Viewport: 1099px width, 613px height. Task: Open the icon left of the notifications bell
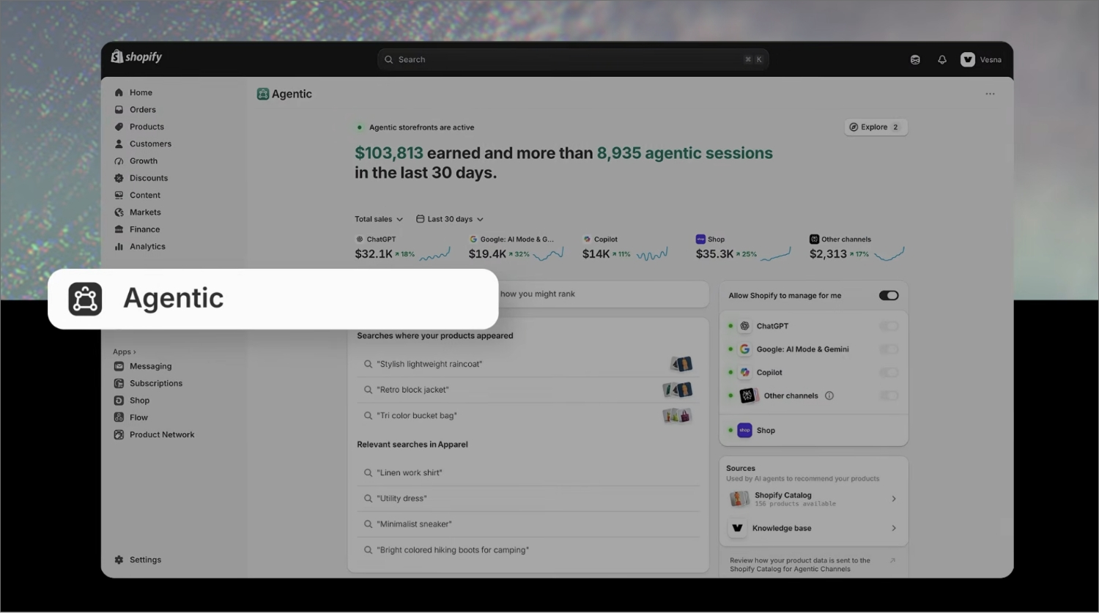click(915, 60)
